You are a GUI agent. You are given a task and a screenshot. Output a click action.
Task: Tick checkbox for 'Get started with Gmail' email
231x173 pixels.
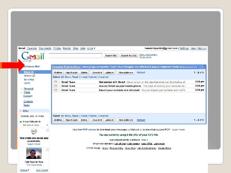click(x=56, y=82)
